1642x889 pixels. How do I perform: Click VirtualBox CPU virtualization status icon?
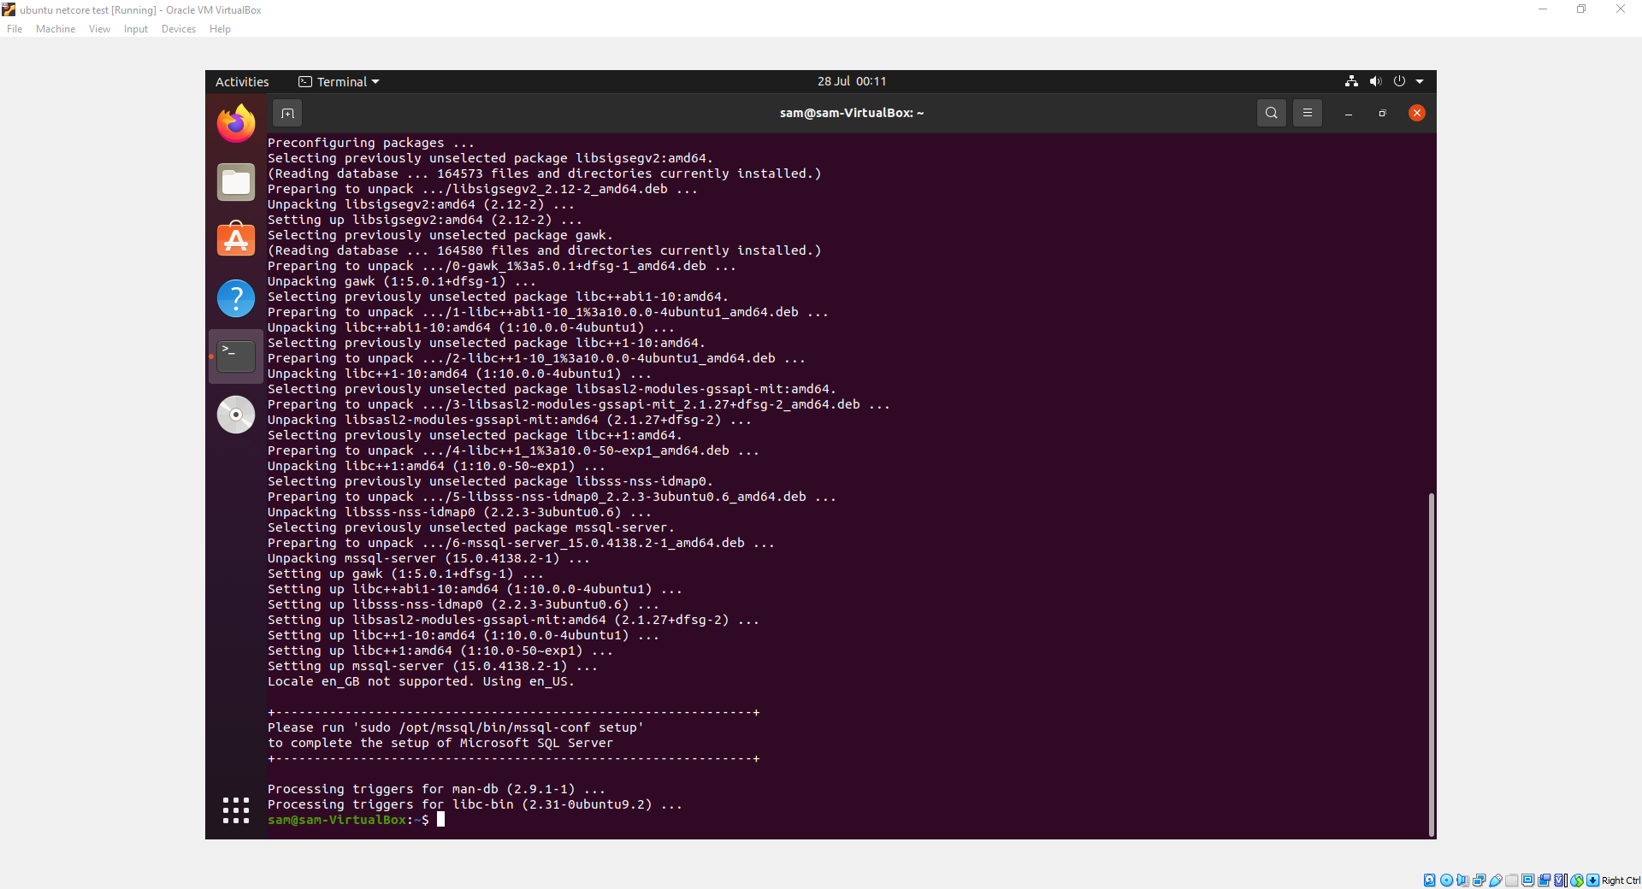pyautogui.click(x=1560, y=880)
